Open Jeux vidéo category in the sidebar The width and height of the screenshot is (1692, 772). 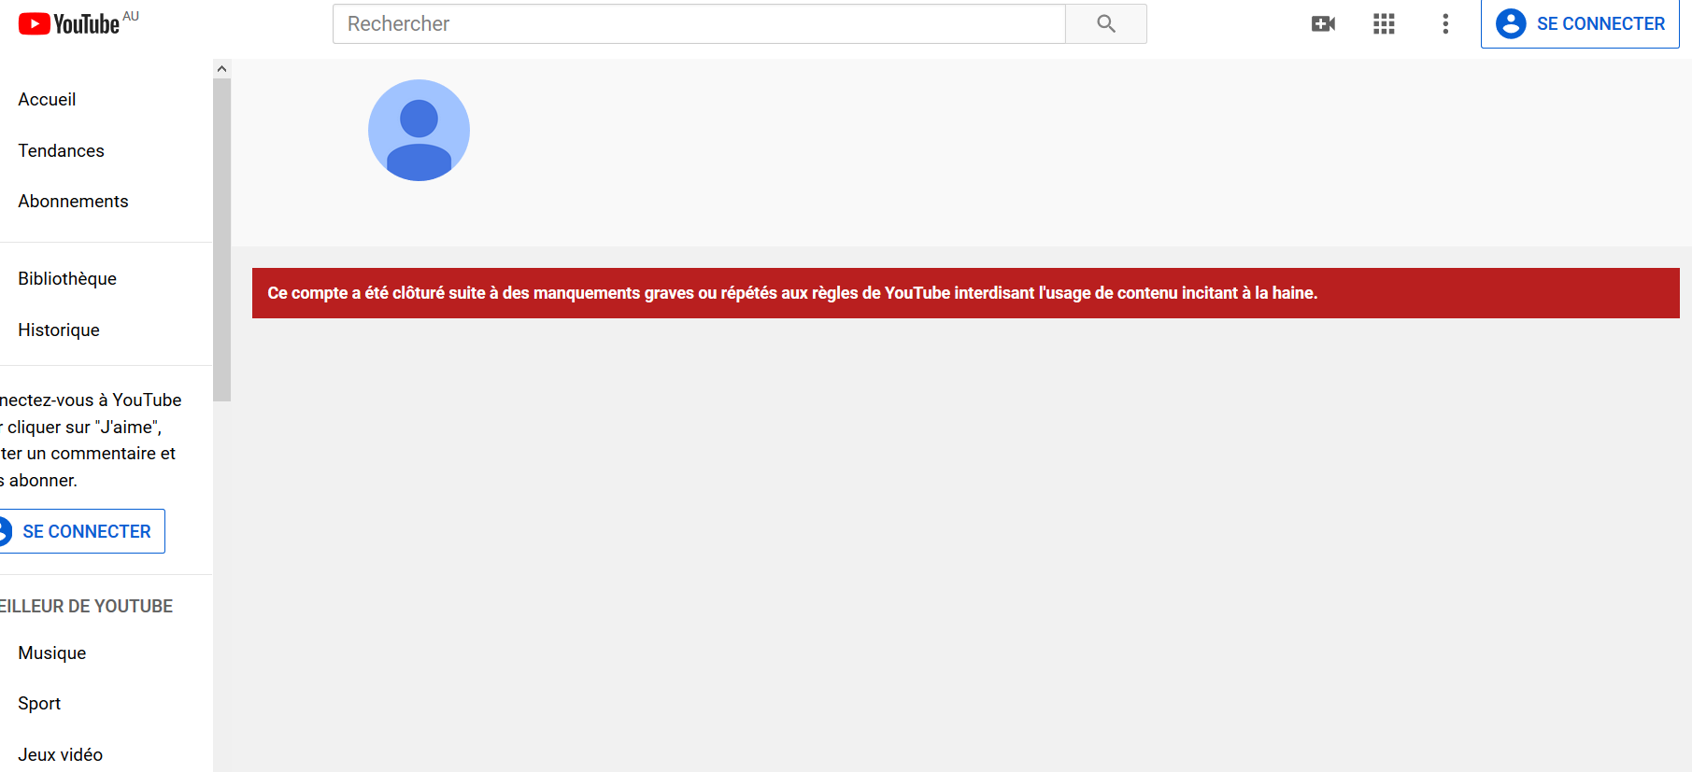(61, 755)
